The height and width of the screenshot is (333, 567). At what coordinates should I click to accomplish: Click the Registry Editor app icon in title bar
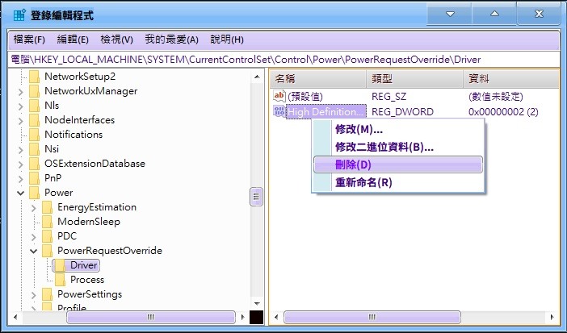[x=19, y=15]
